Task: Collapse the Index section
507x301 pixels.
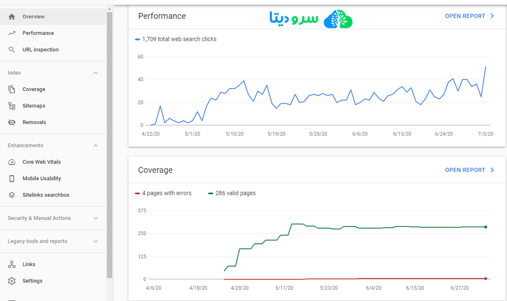Action: tap(95, 72)
